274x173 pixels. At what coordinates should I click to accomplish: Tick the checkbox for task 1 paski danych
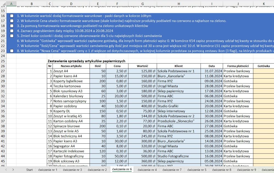(x=12, y=16)
